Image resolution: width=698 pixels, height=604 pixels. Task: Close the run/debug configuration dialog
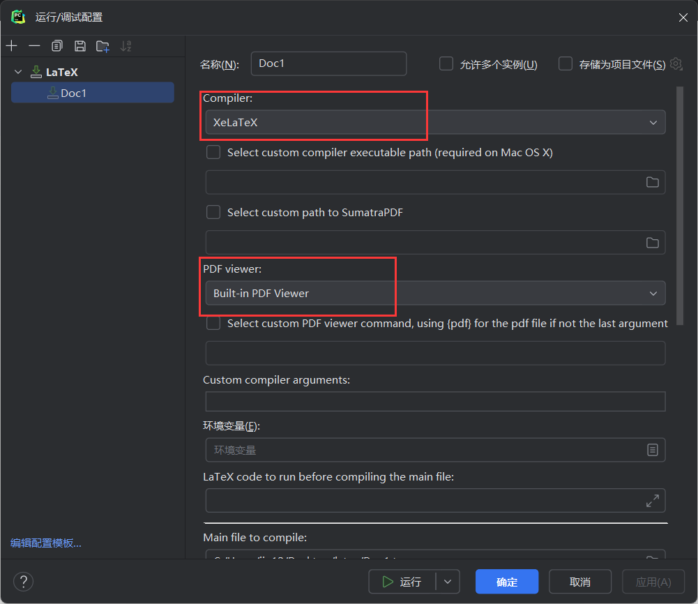(683, 17)
